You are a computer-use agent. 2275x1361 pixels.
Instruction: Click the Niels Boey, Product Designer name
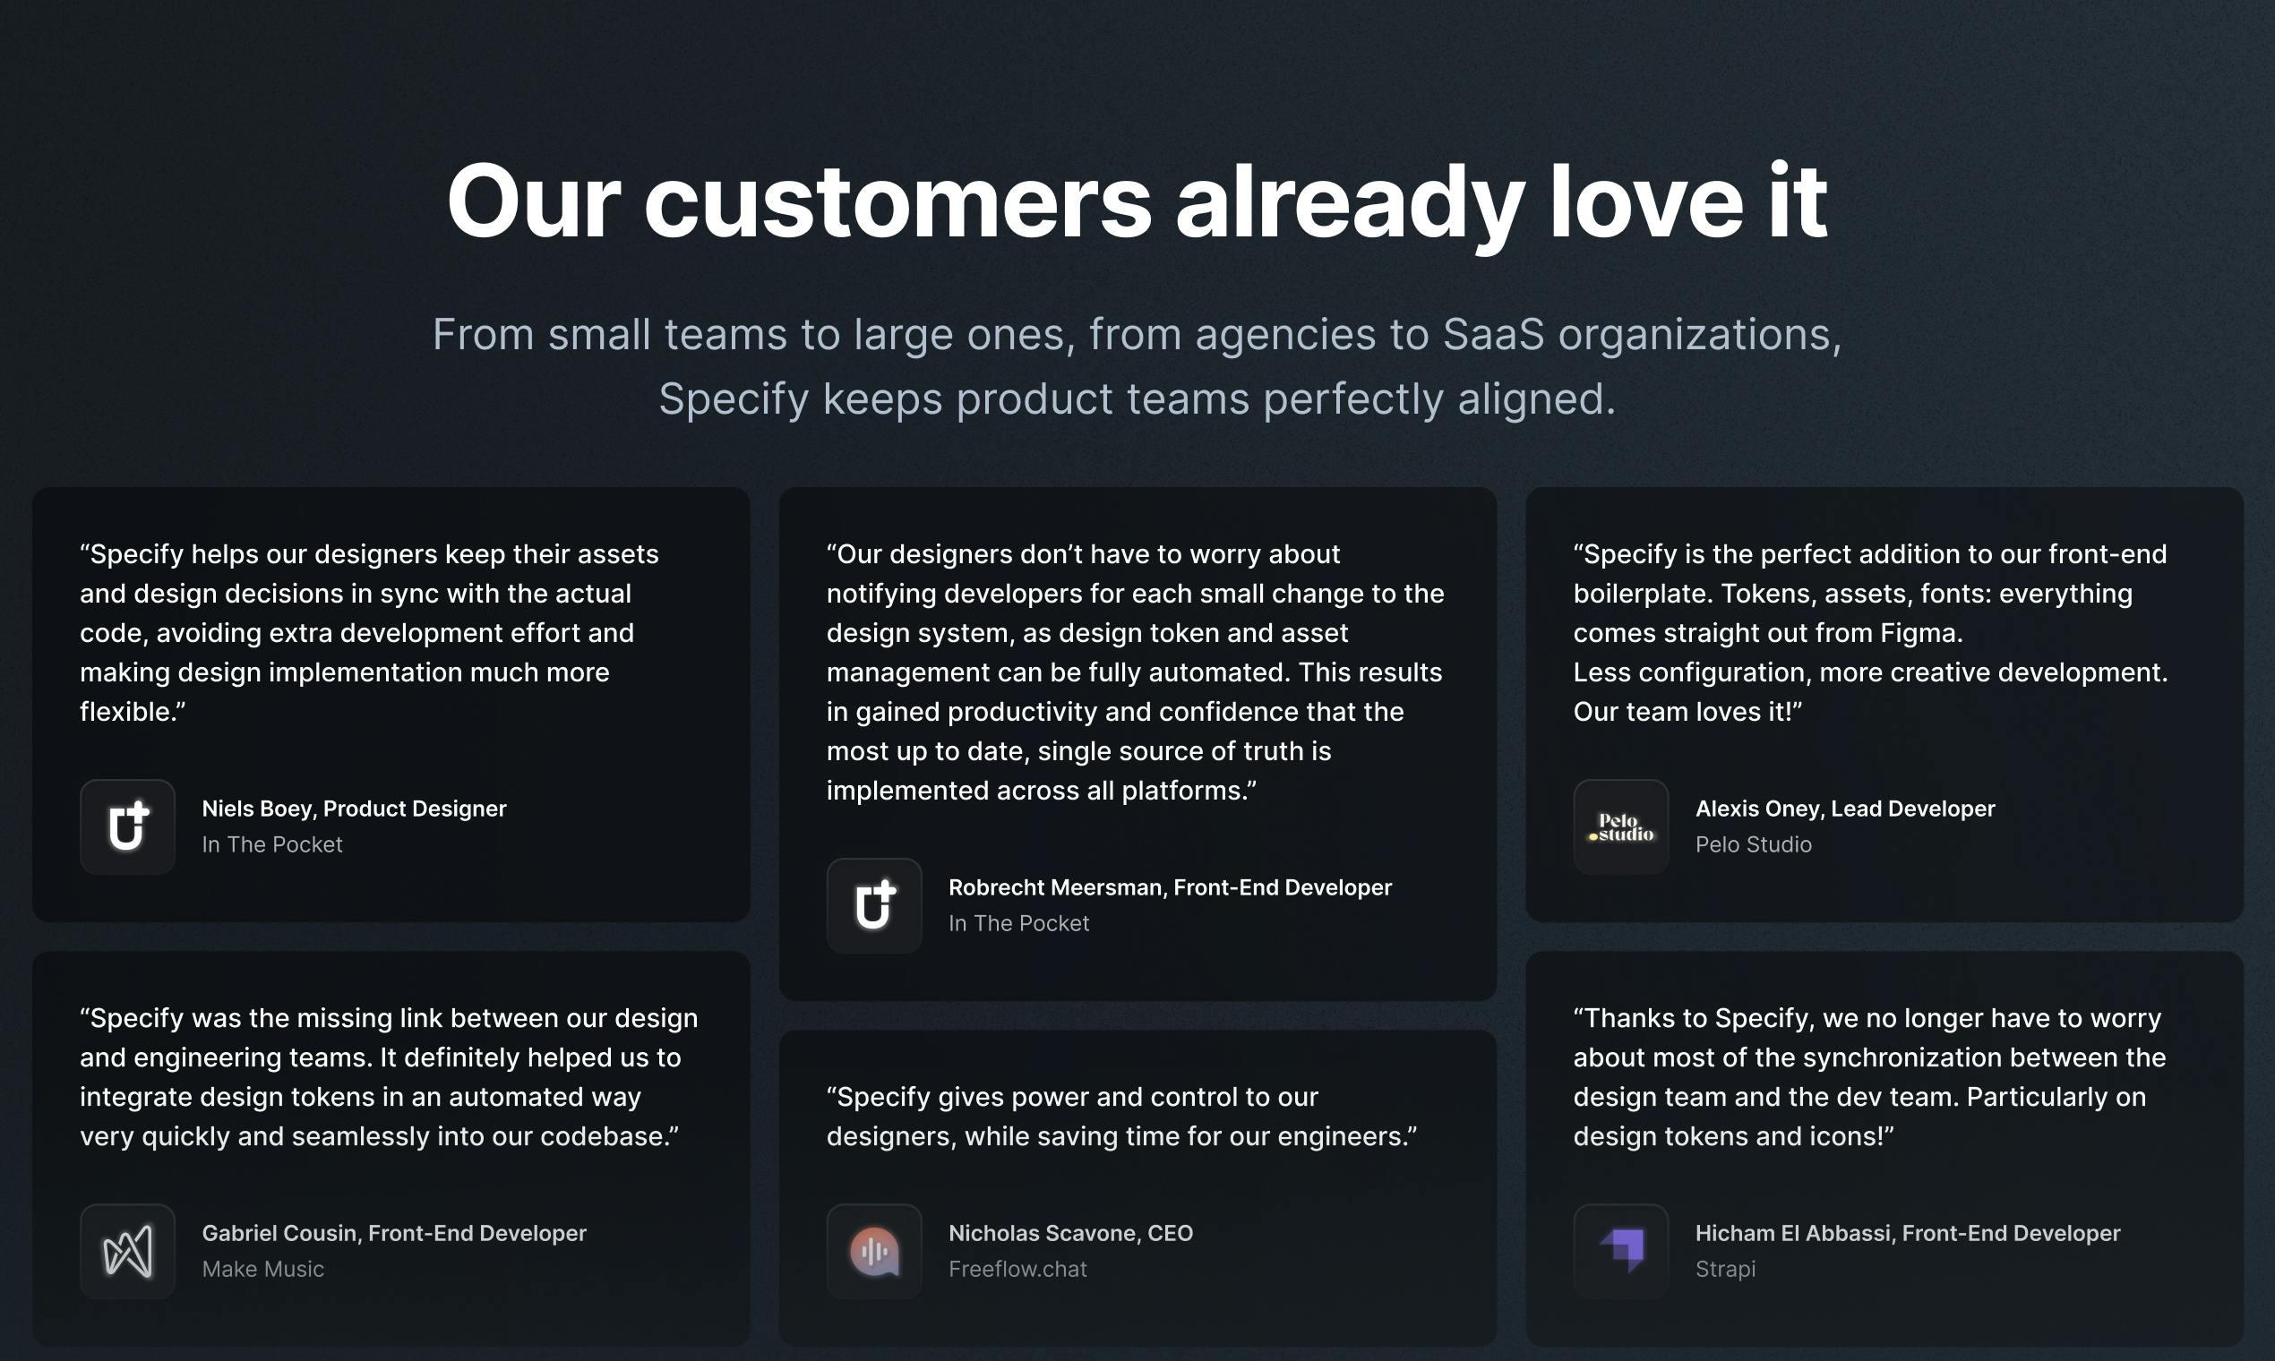[354, 808]
